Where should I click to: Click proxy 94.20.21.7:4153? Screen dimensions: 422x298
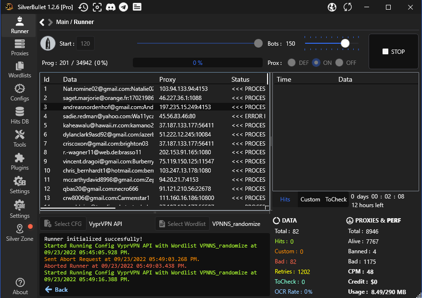179,180
